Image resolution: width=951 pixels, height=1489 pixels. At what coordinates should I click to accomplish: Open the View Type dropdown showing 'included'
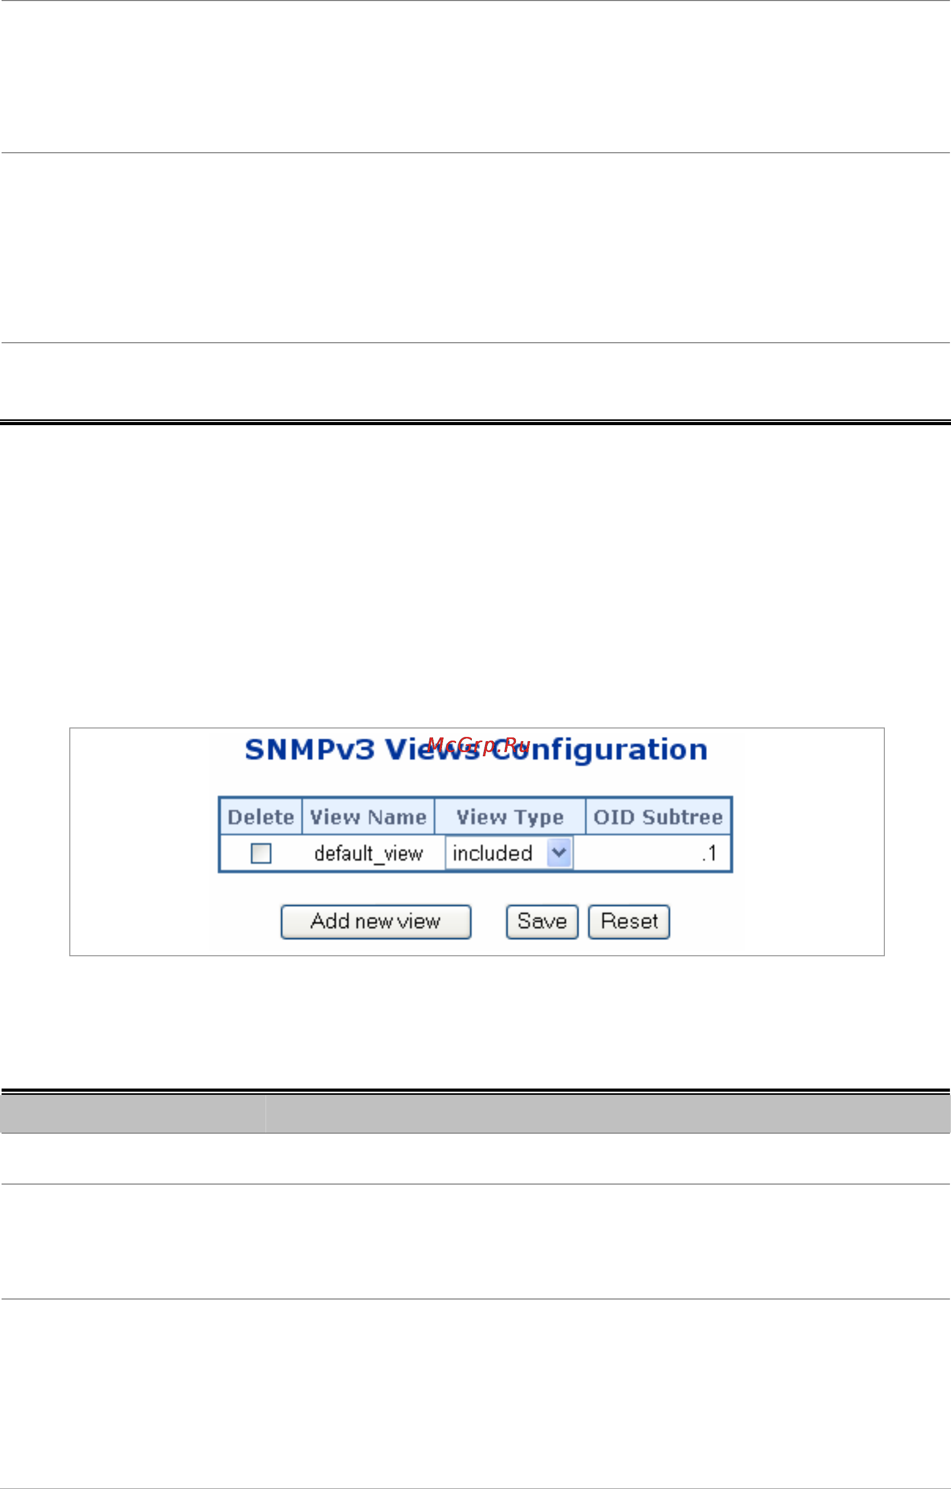(509, 853)
